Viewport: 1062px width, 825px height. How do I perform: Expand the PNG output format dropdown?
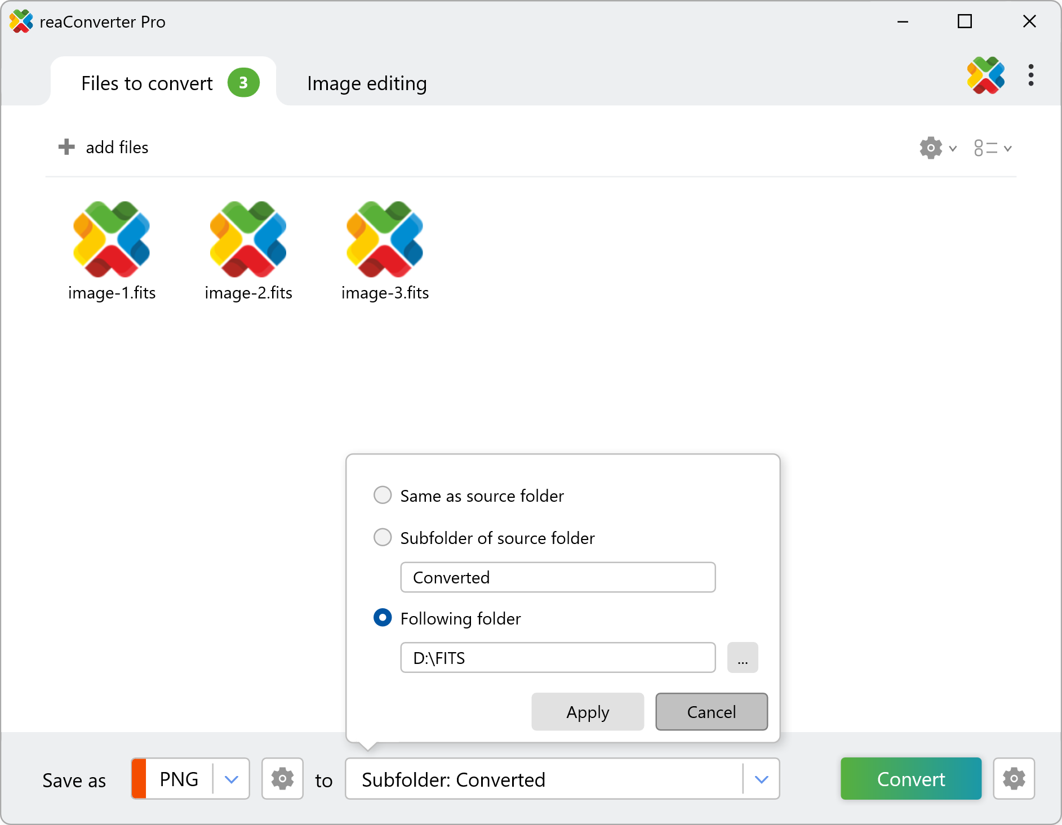[231, 779]
